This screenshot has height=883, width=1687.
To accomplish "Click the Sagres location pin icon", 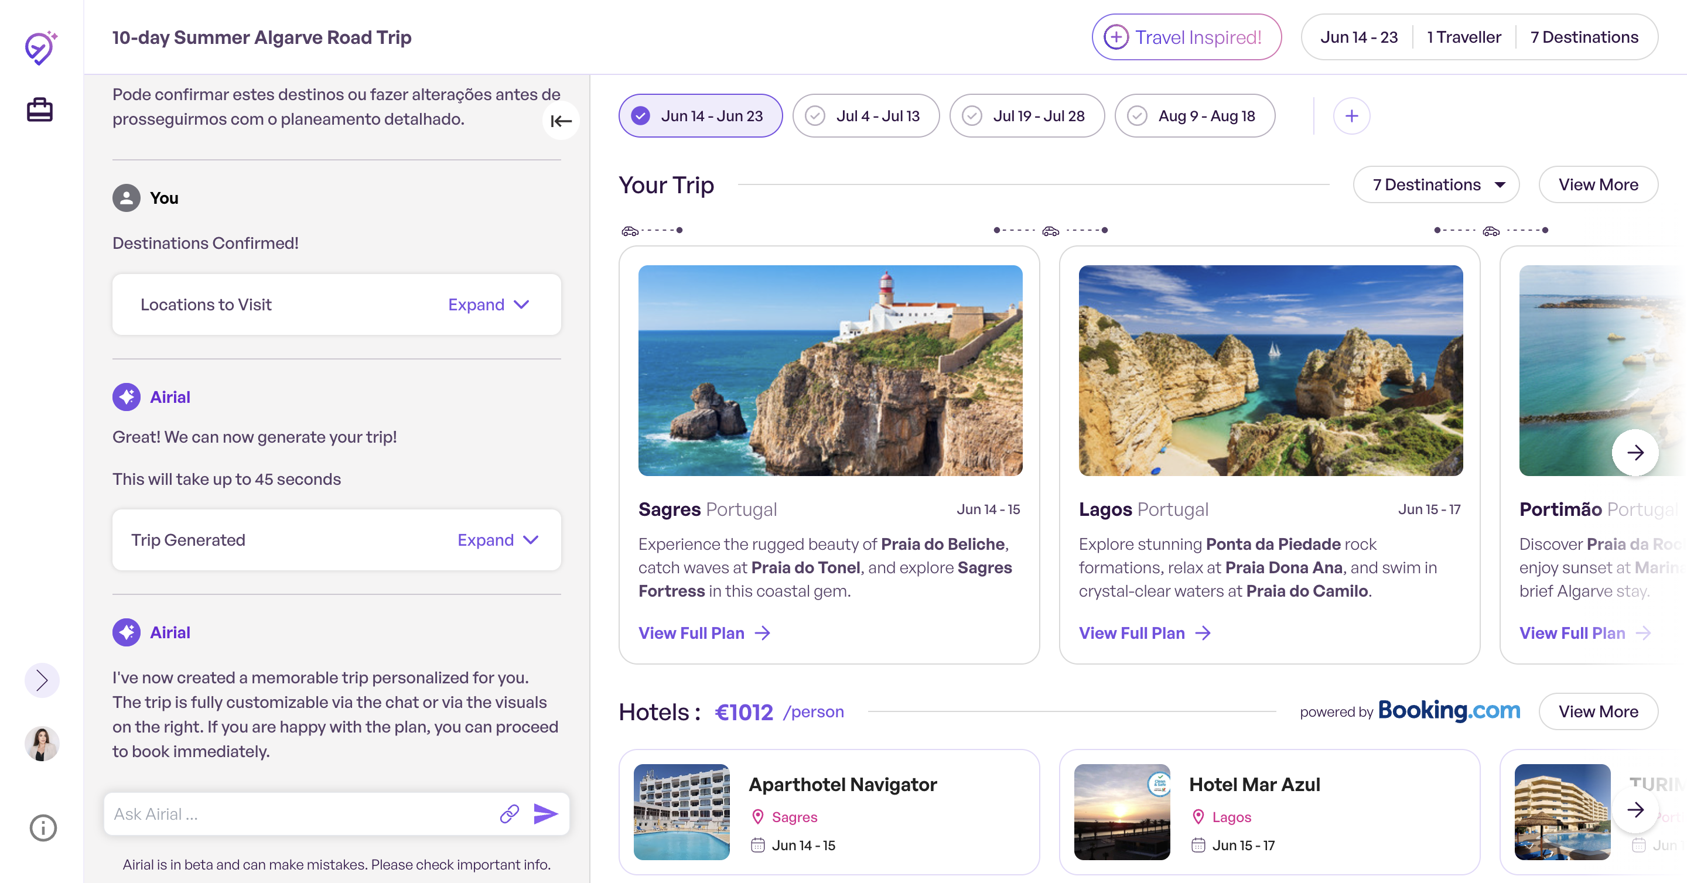I will tap(758, 817).
